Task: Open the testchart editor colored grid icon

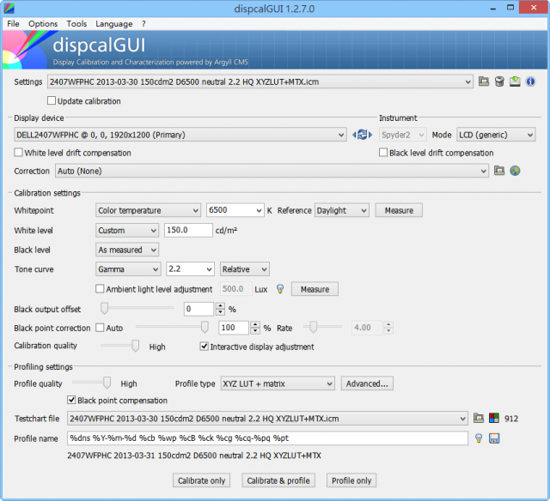Action: point(494,418)
